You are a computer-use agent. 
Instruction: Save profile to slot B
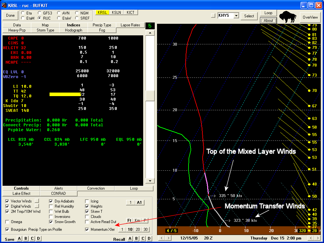[x=26, y=239]
